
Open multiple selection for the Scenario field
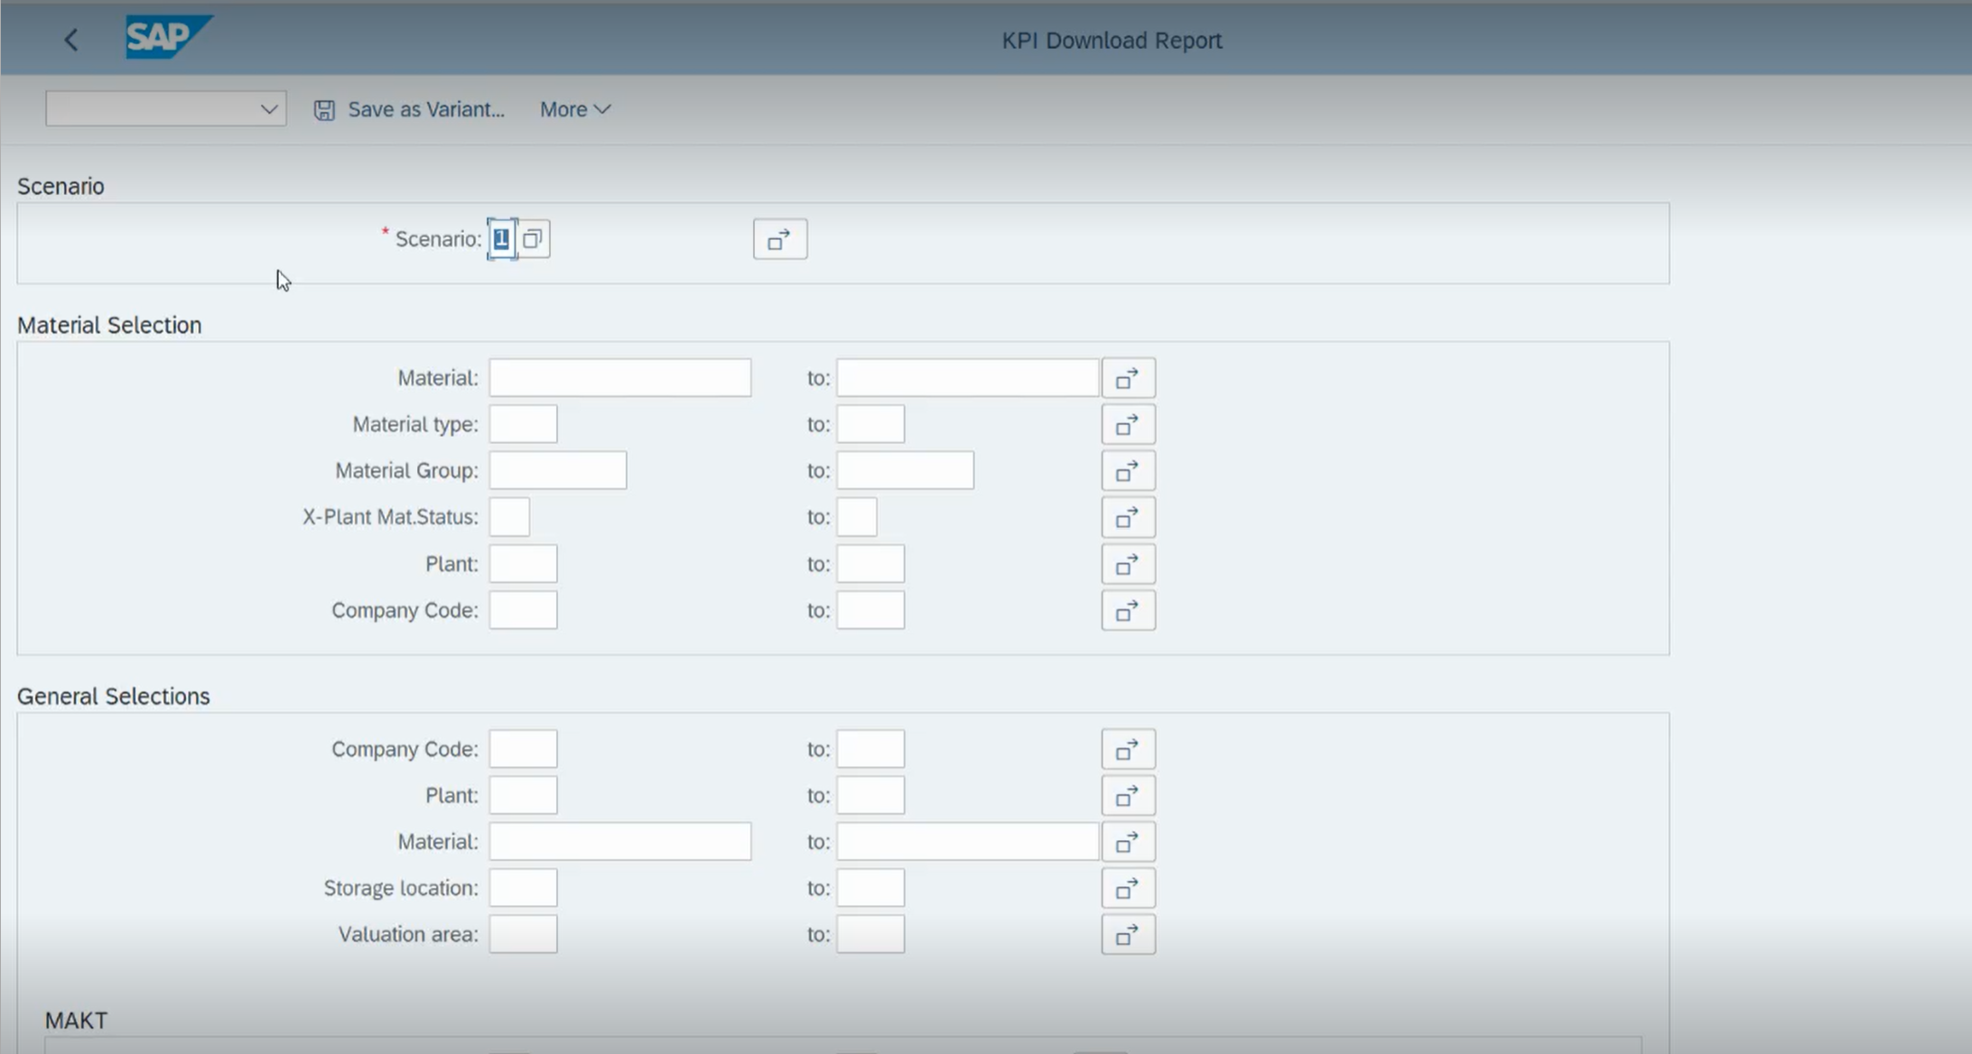[778, 239]
